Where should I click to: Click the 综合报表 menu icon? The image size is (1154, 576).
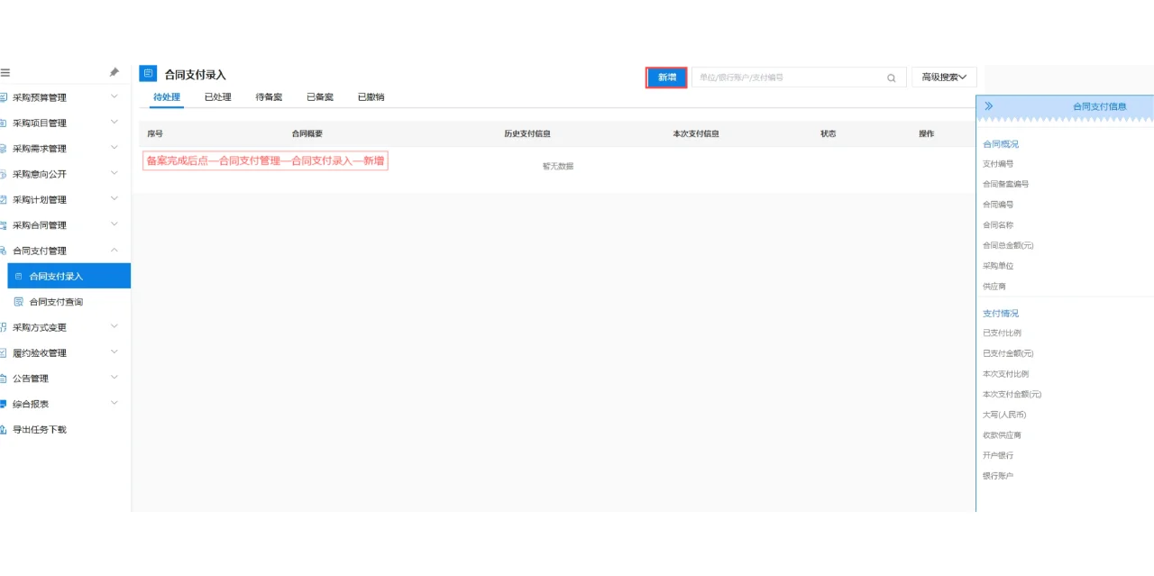[4, 404]
